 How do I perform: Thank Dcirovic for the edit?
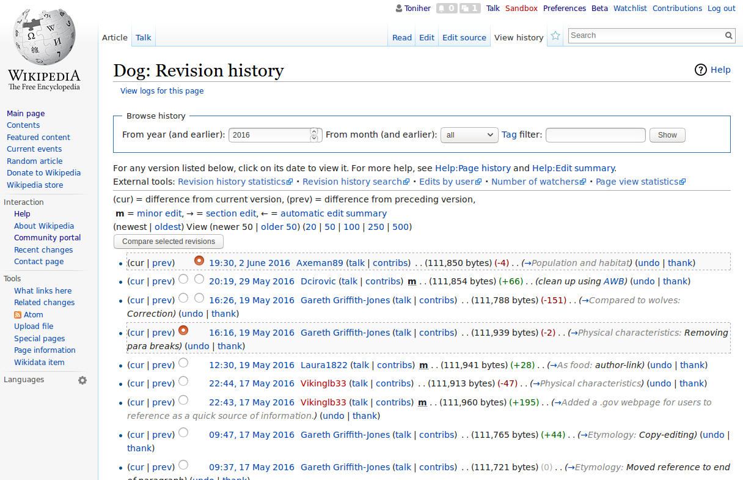point(675,281)
